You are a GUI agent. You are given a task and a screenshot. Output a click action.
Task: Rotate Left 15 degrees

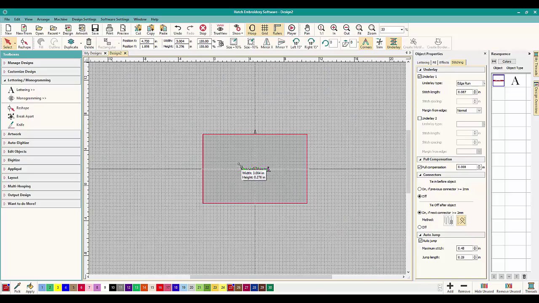click(296, 43)
